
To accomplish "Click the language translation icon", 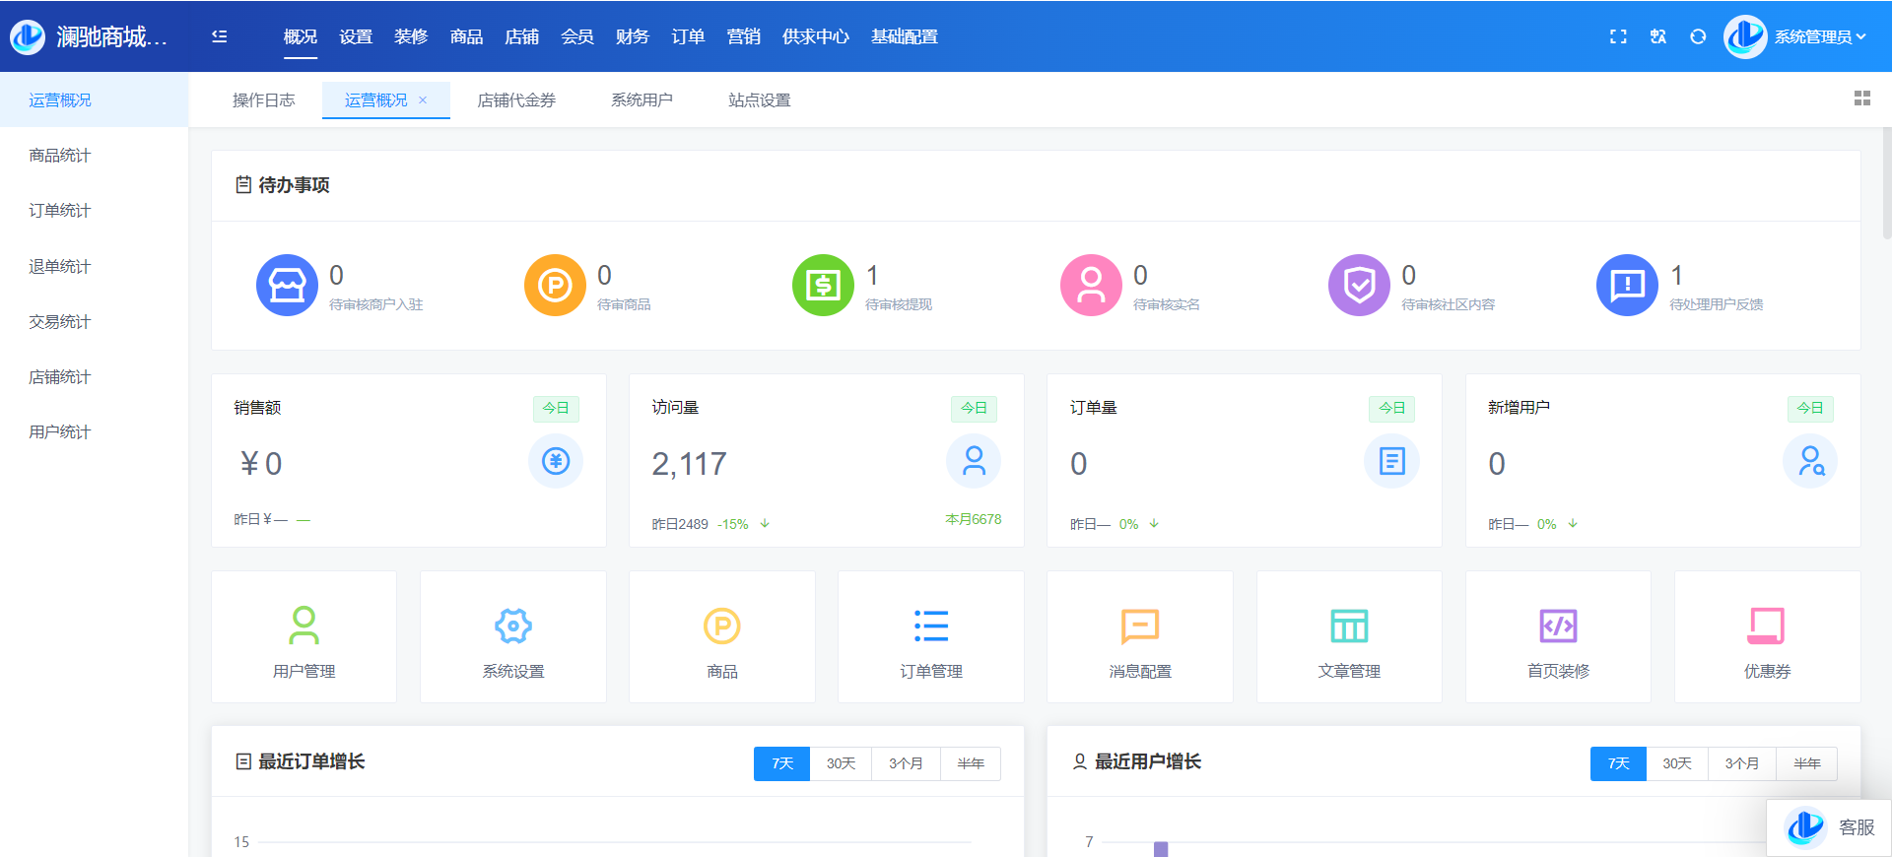I will point(1658,36).
